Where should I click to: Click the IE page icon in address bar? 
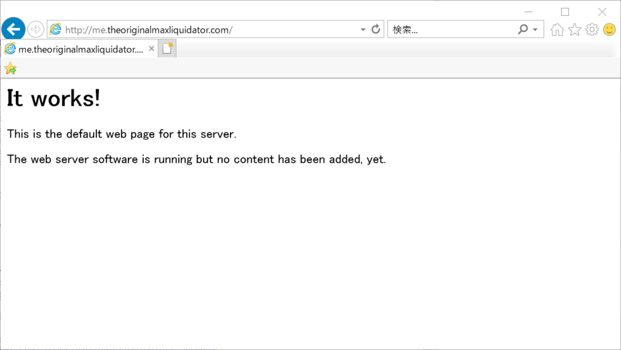[55, 29]
